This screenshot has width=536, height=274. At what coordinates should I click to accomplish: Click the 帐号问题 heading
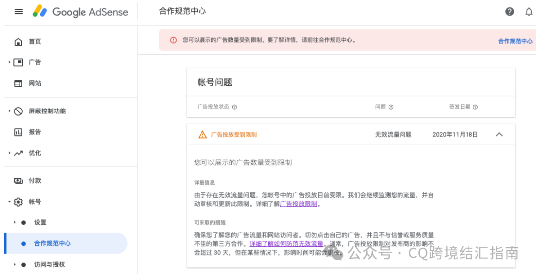pyautogui.click(x=215, y=82)
